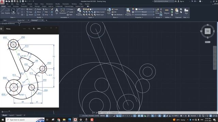The image size is (218, 122).
Task: Open the Annotate ribbon tab
Action: pos(16,6)
